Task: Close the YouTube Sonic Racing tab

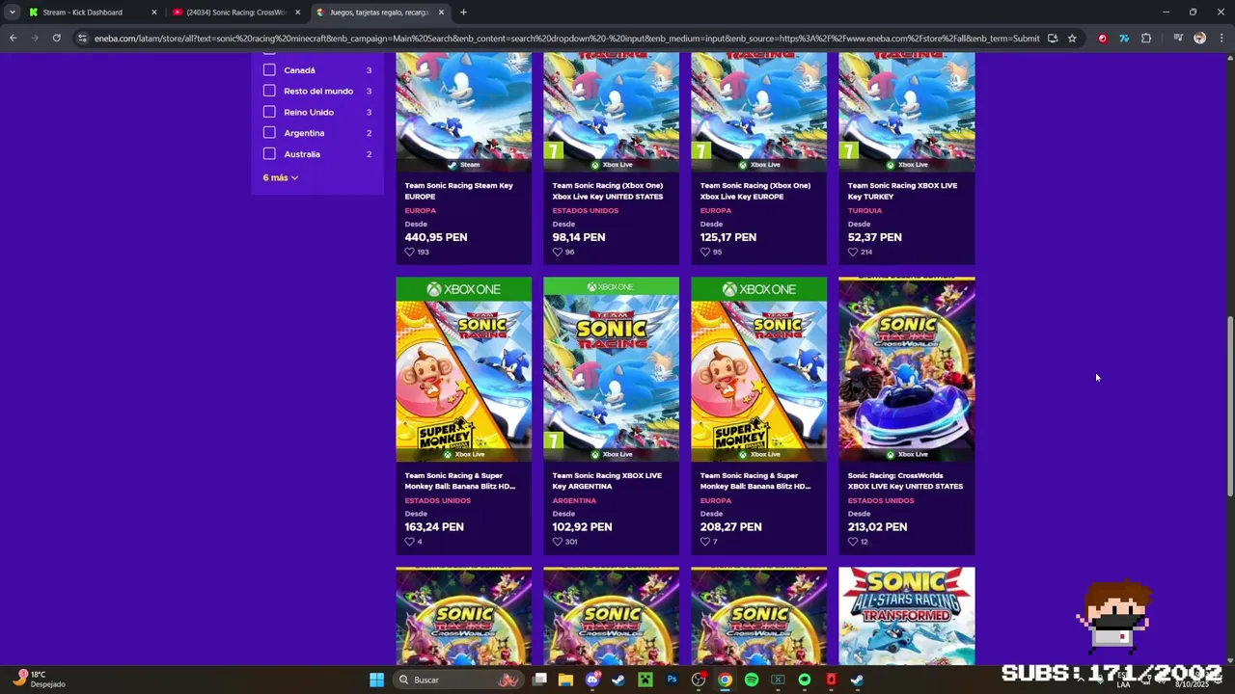Action: (297, 13)
